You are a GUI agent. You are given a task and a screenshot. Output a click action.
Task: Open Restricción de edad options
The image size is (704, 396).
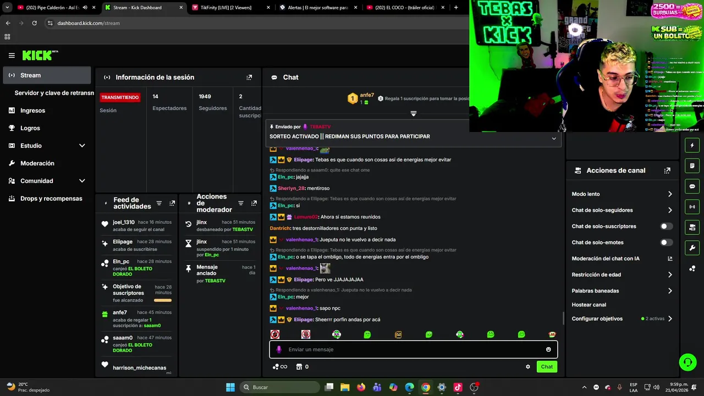[x=622, y=274]
